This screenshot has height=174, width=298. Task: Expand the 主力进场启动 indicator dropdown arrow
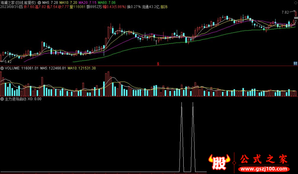pos(2,99)
